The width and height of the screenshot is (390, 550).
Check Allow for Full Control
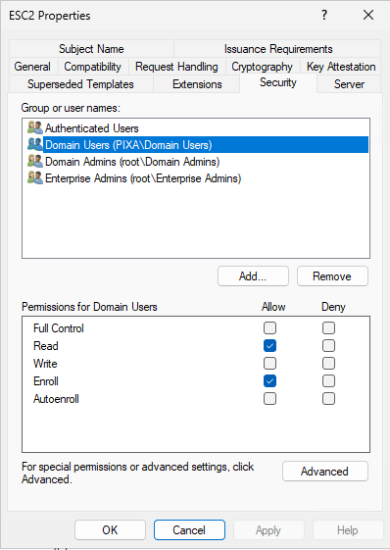coord(269,328)
